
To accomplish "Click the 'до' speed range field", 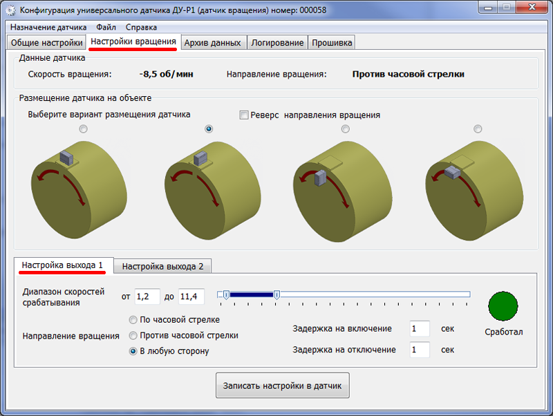I will click(191, 296).
